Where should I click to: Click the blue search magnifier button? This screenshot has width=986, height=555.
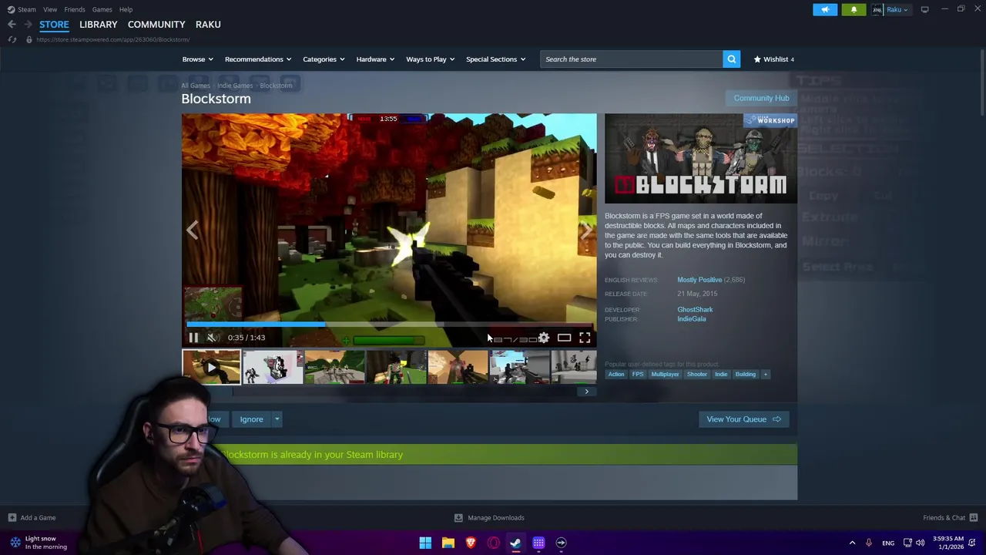732,59
